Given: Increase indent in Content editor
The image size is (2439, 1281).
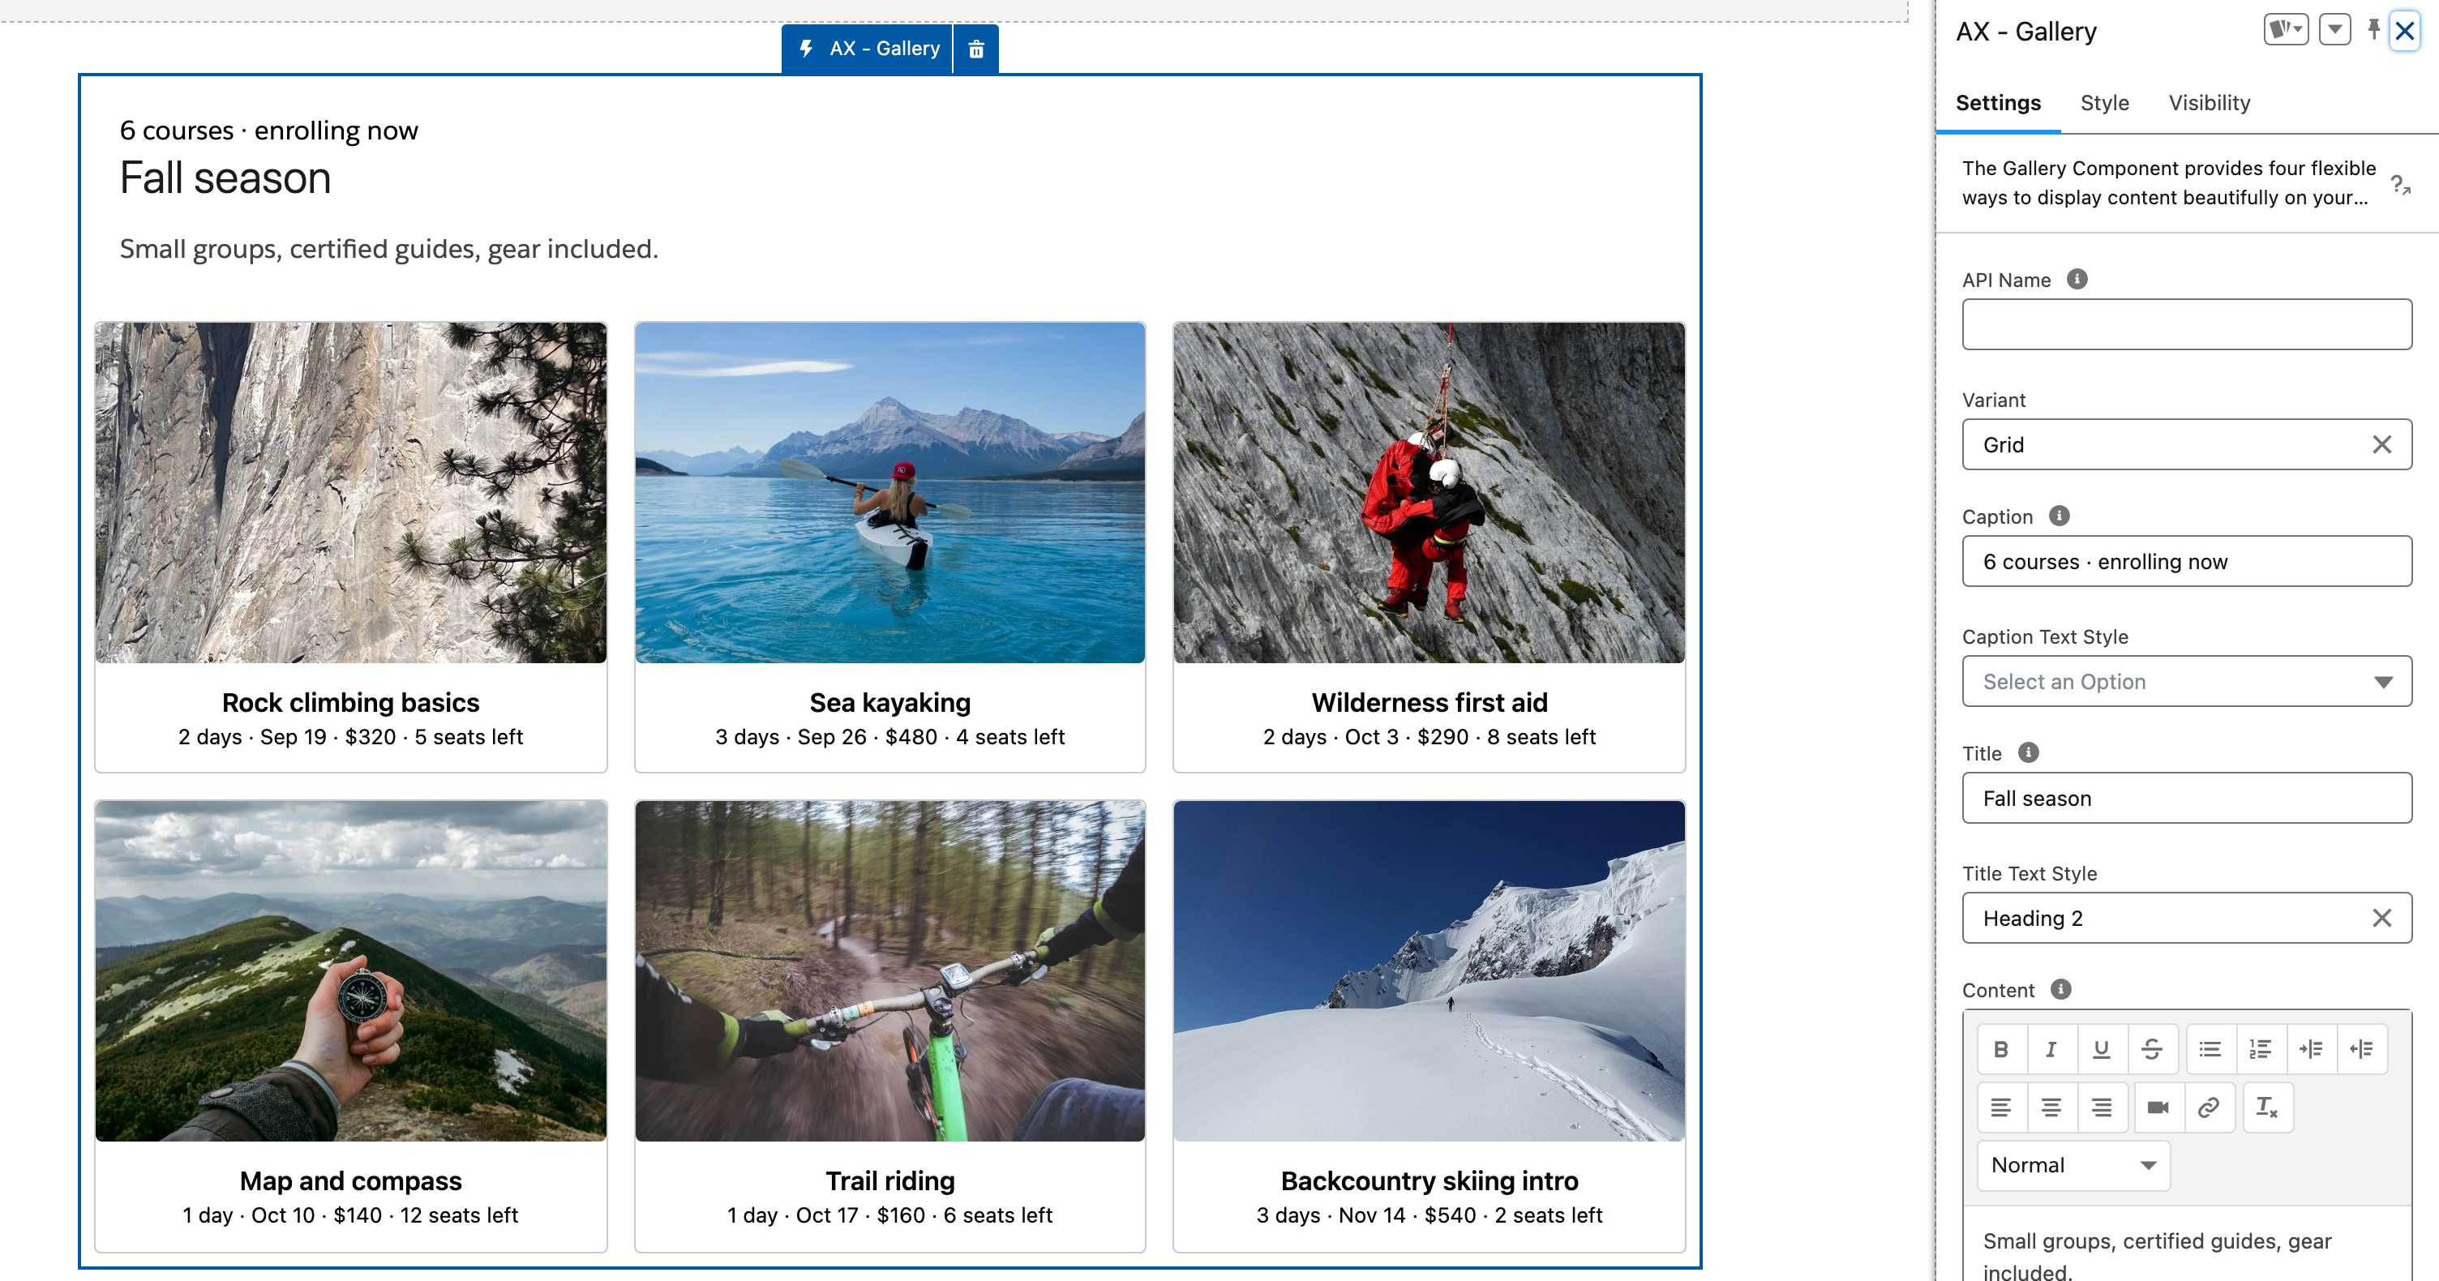Looking at the screenshot, I should 2311,1049.
